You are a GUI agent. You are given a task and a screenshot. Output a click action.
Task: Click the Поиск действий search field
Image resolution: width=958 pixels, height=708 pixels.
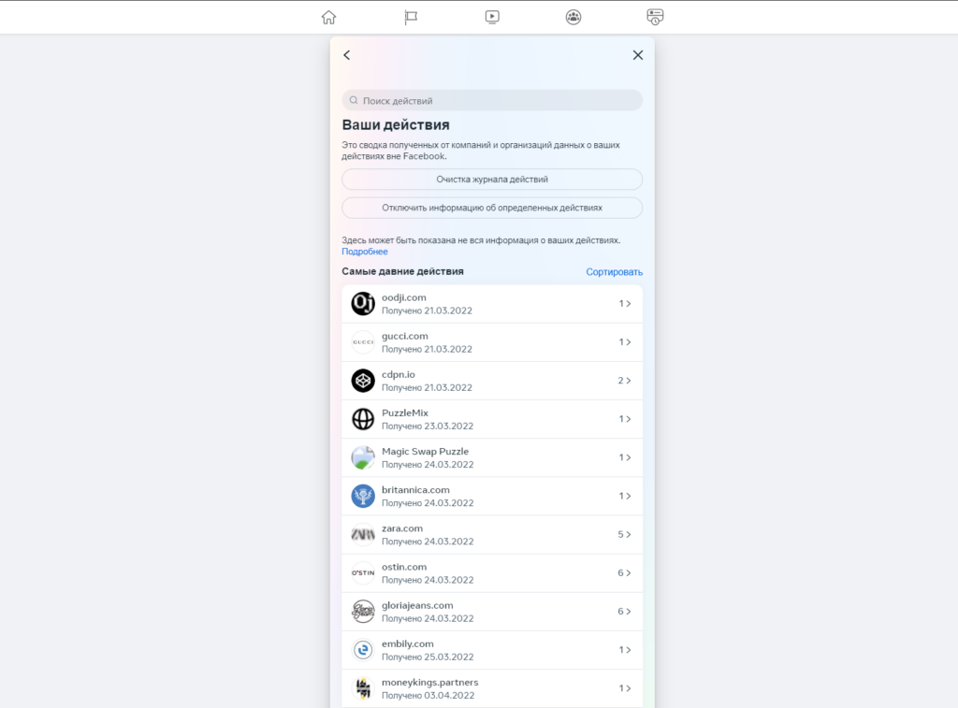[x=492, y=100]
